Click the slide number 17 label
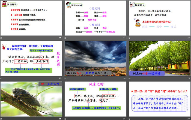191x120 pixels. click(x=124, y=118)
